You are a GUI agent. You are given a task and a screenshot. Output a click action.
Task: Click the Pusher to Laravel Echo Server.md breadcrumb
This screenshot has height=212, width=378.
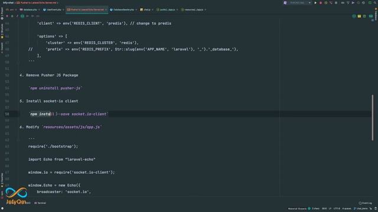tap(37, 2)
